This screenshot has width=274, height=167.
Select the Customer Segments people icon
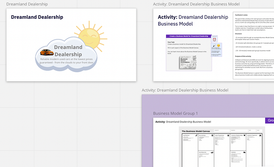point(260,136)
